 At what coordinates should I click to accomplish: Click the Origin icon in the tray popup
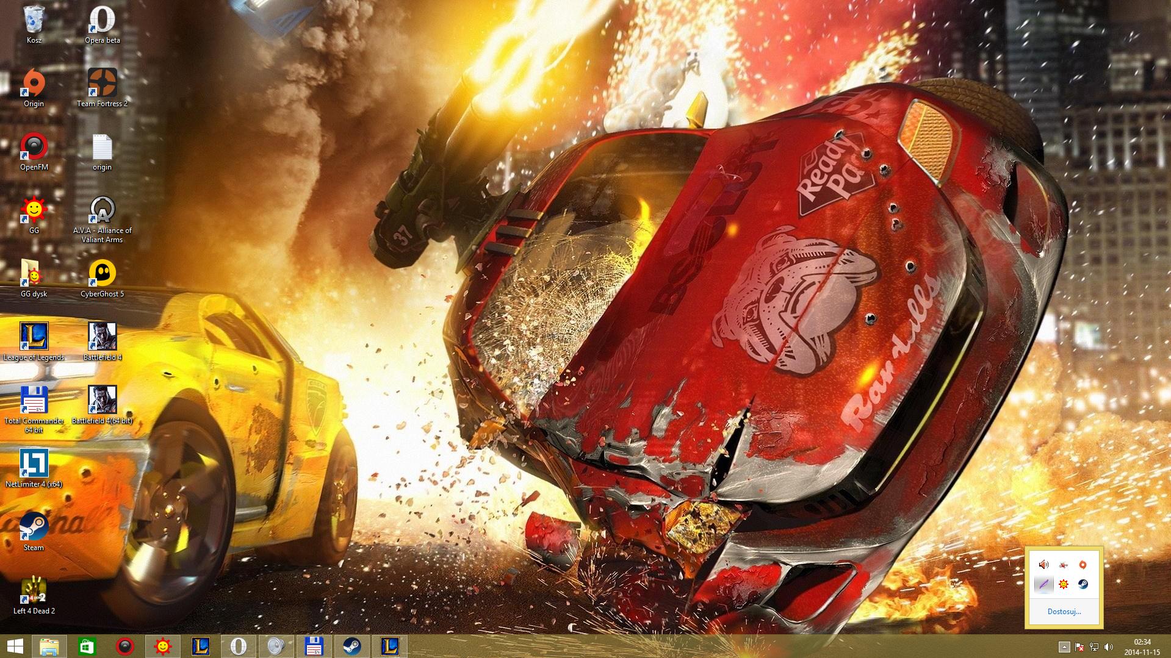point(1083,565)
